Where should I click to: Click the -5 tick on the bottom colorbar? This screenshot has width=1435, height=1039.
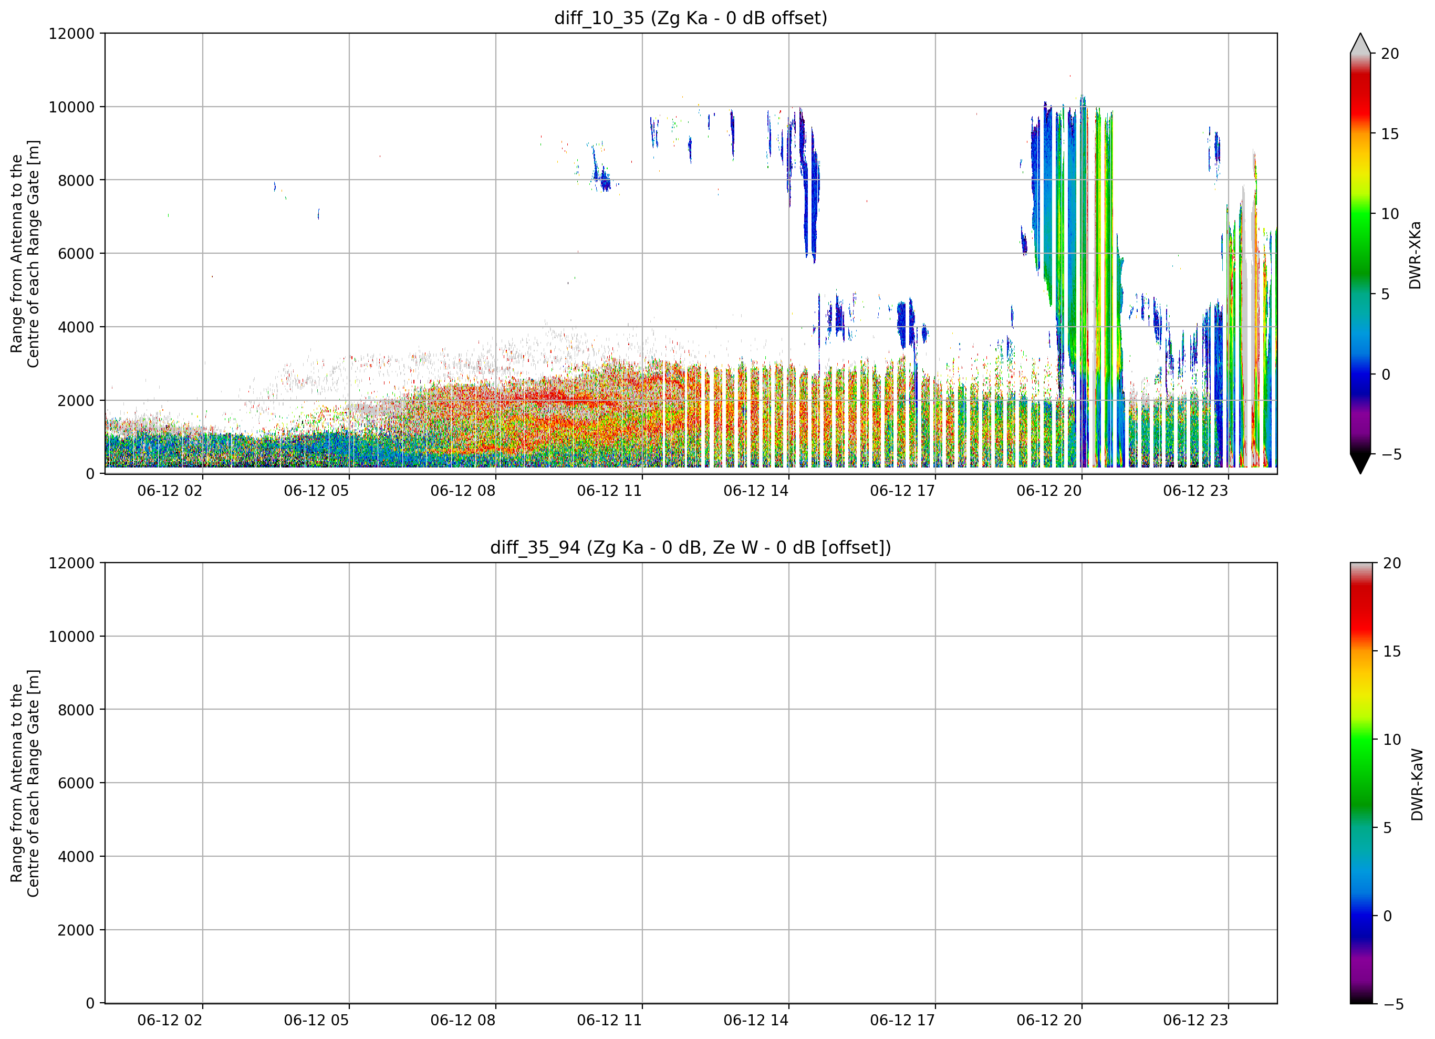coord(1392,1004)
